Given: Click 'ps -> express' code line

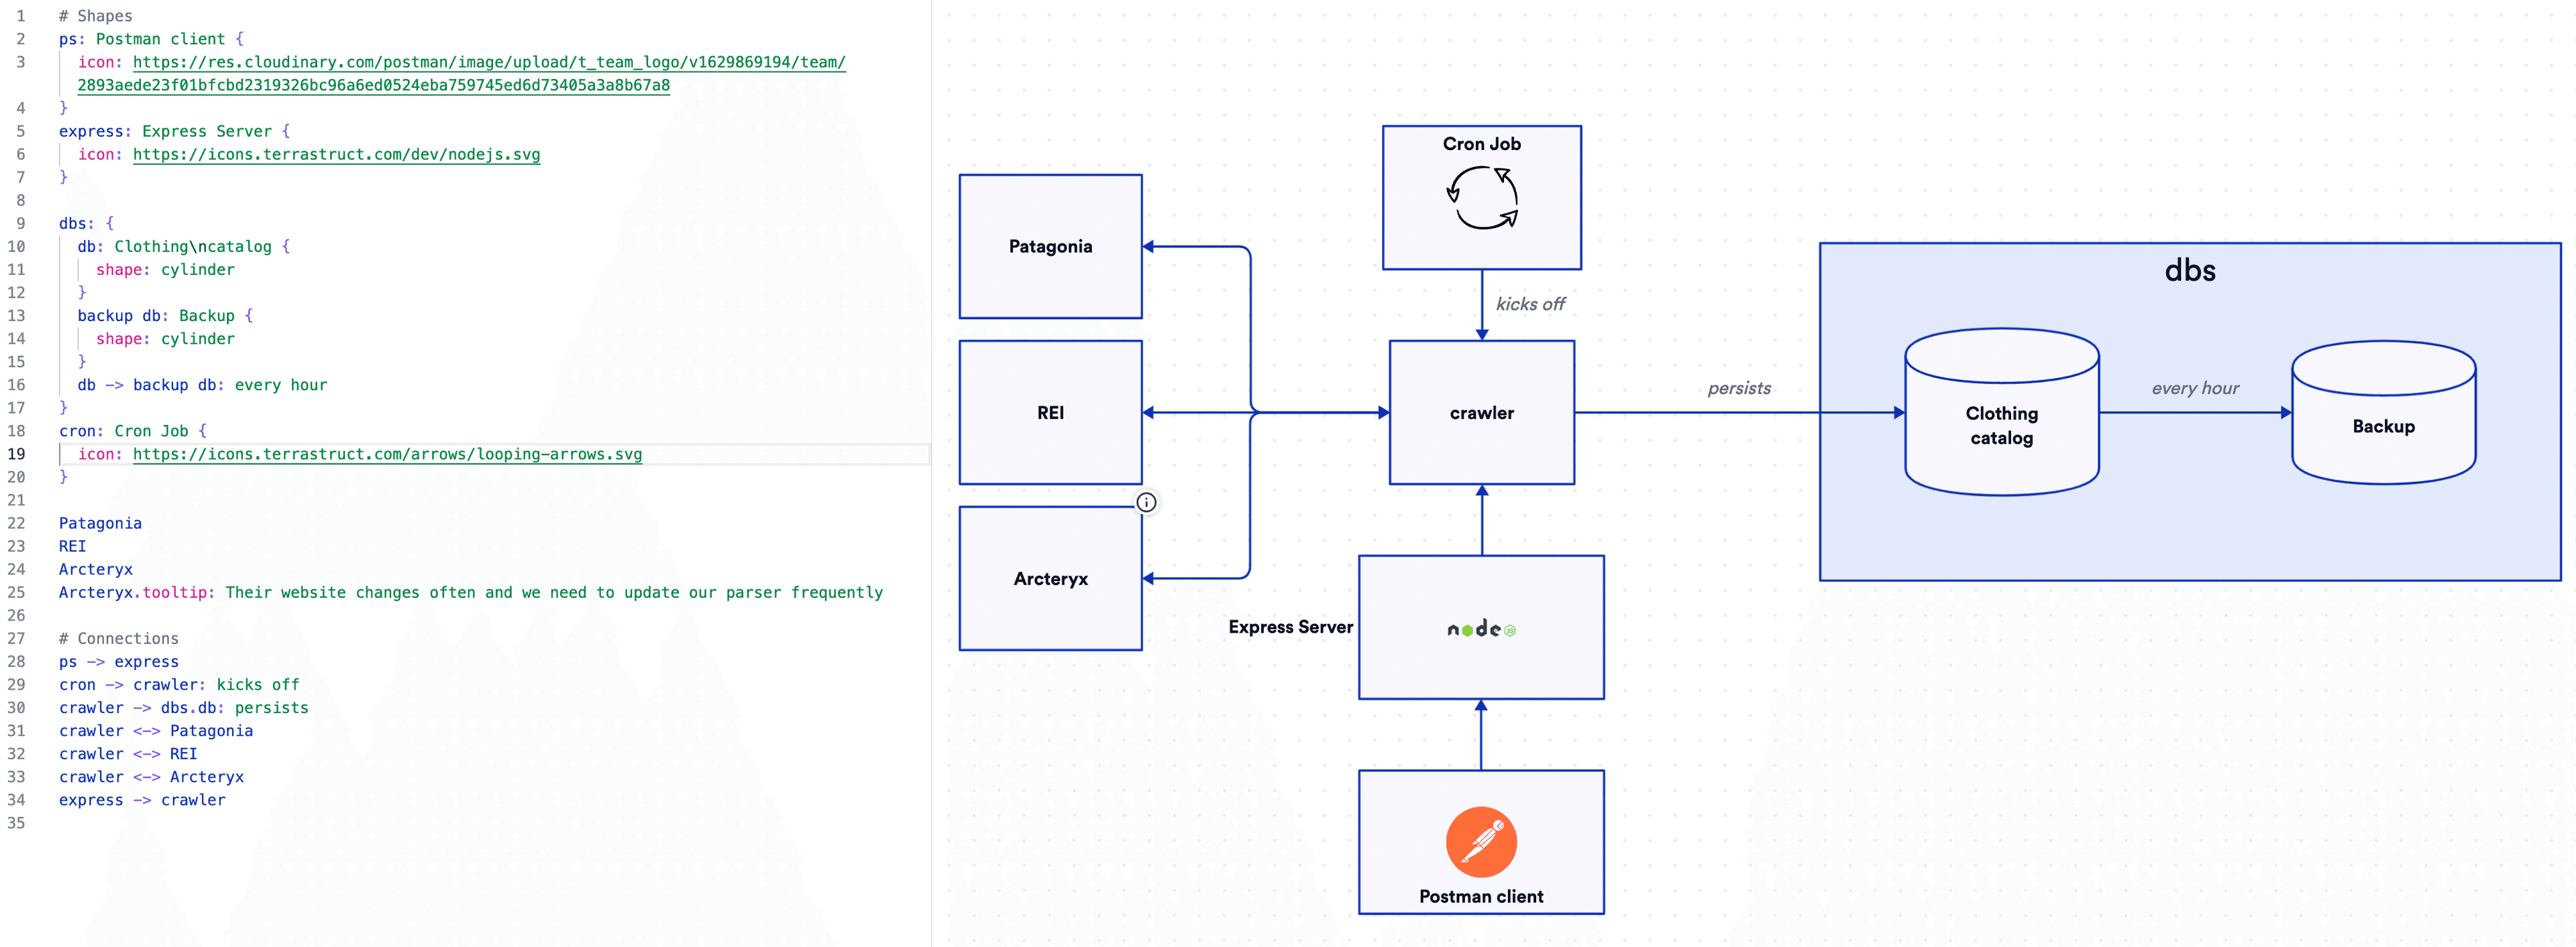Looking at the screenshot, I should click(x=118, y=661).
